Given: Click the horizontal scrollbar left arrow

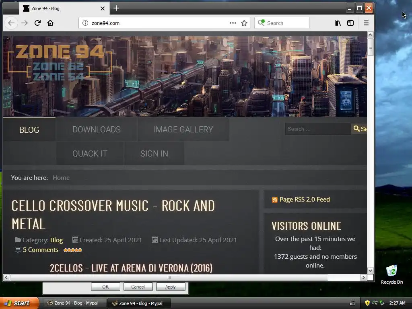Looking at the screenshot, I should [6, 278].
